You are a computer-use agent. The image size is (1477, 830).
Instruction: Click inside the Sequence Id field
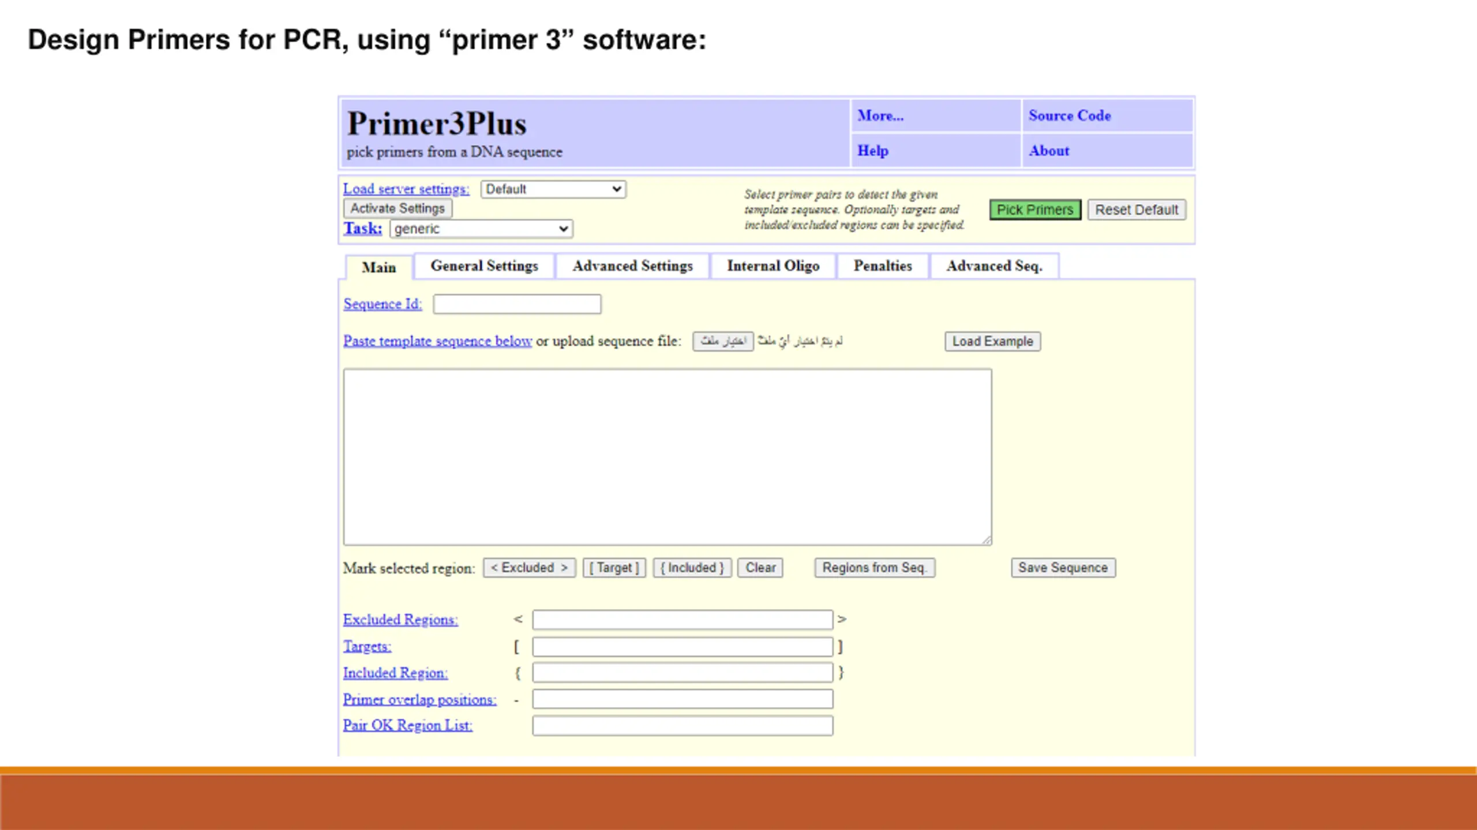517,304
